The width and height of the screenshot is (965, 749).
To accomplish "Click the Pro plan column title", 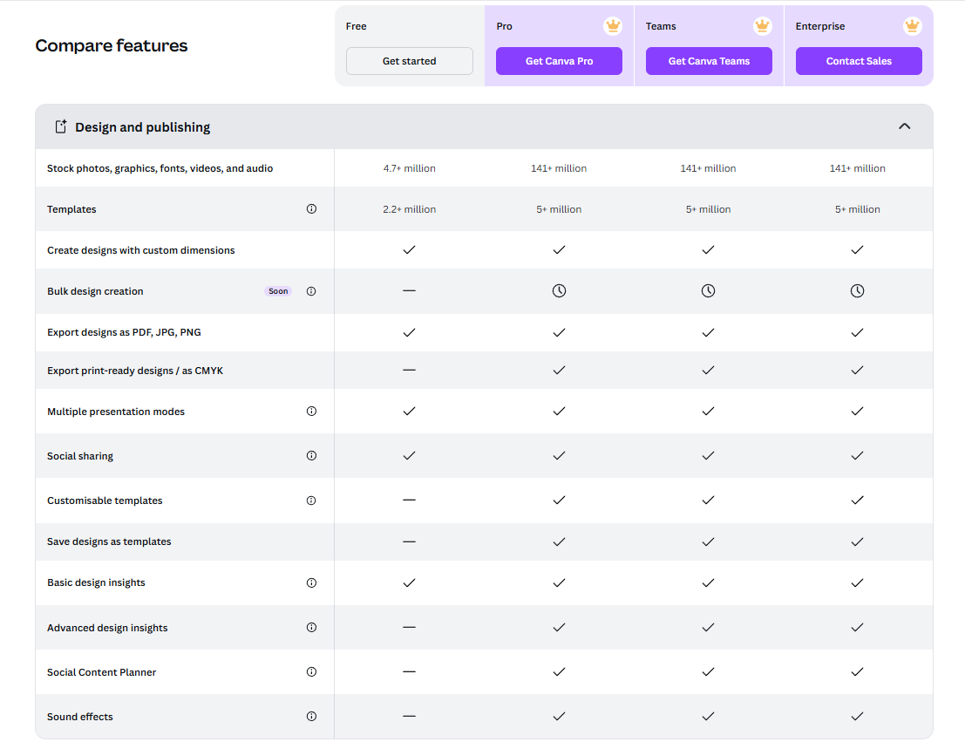I will pos(504,26).
